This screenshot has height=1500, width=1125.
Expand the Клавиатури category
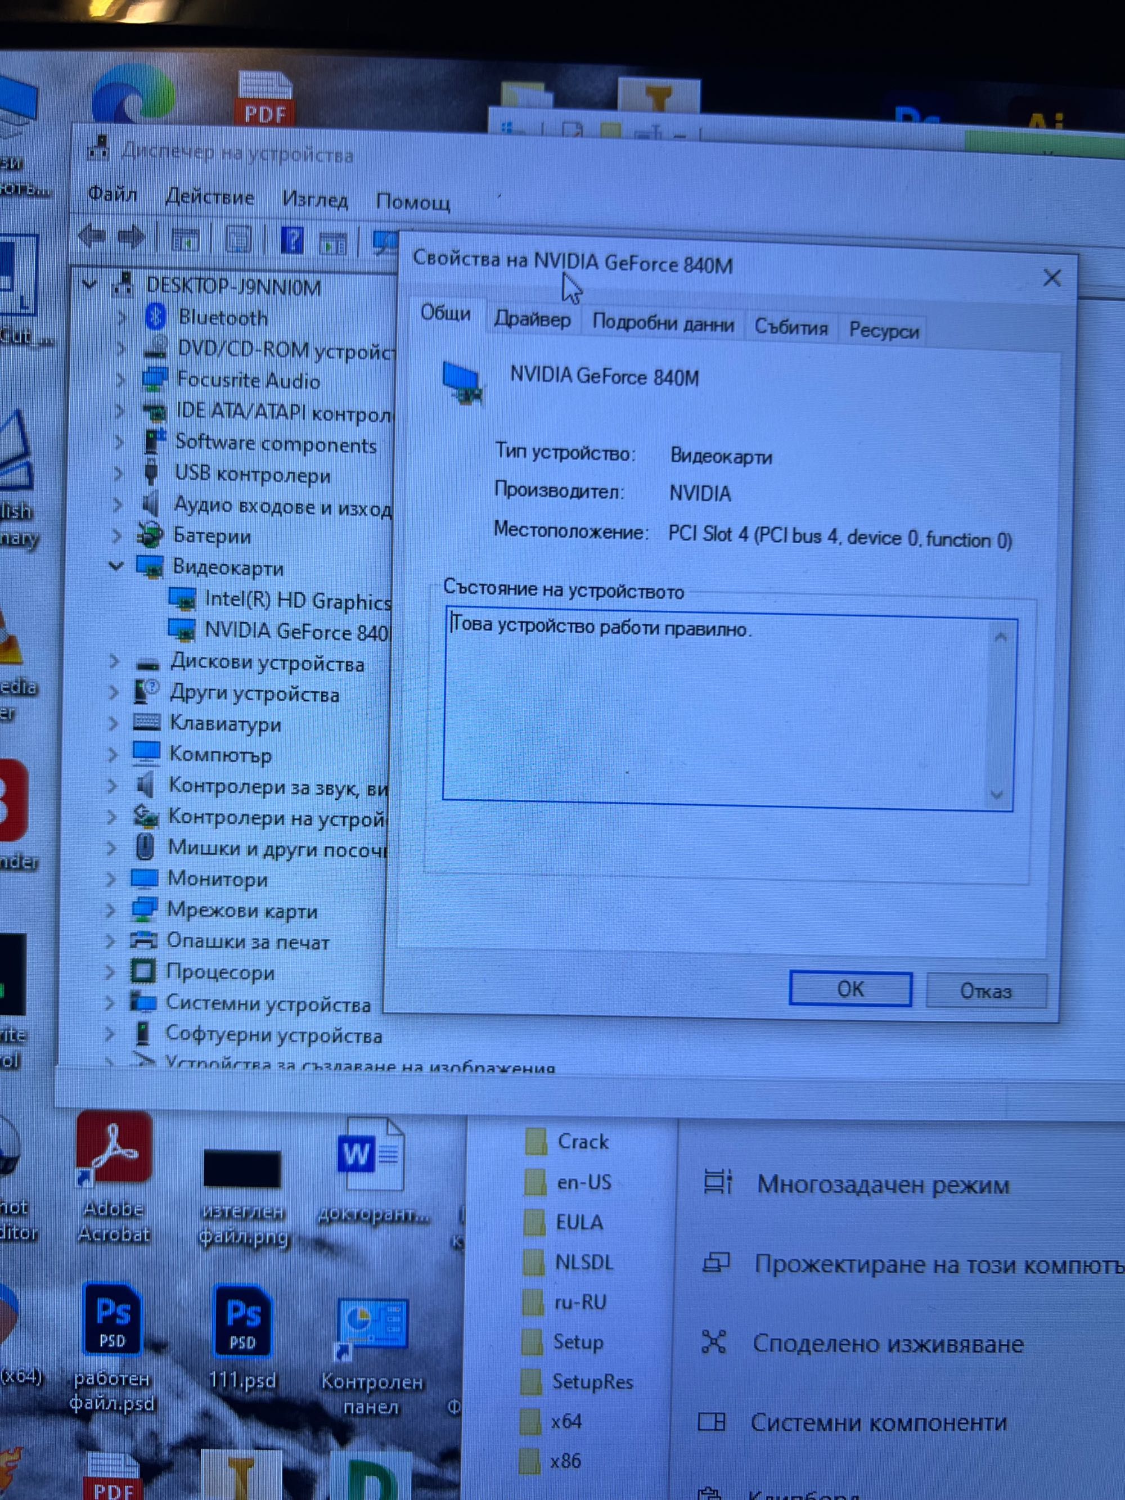pos(113,723)
